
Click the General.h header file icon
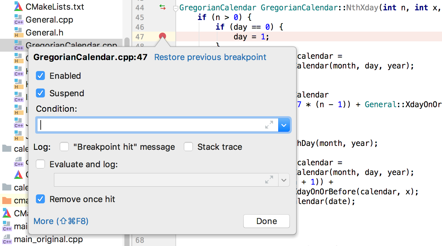click(x=18, y=33)
